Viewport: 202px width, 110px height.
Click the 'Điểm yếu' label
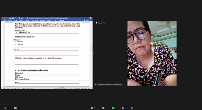(16, 50)
